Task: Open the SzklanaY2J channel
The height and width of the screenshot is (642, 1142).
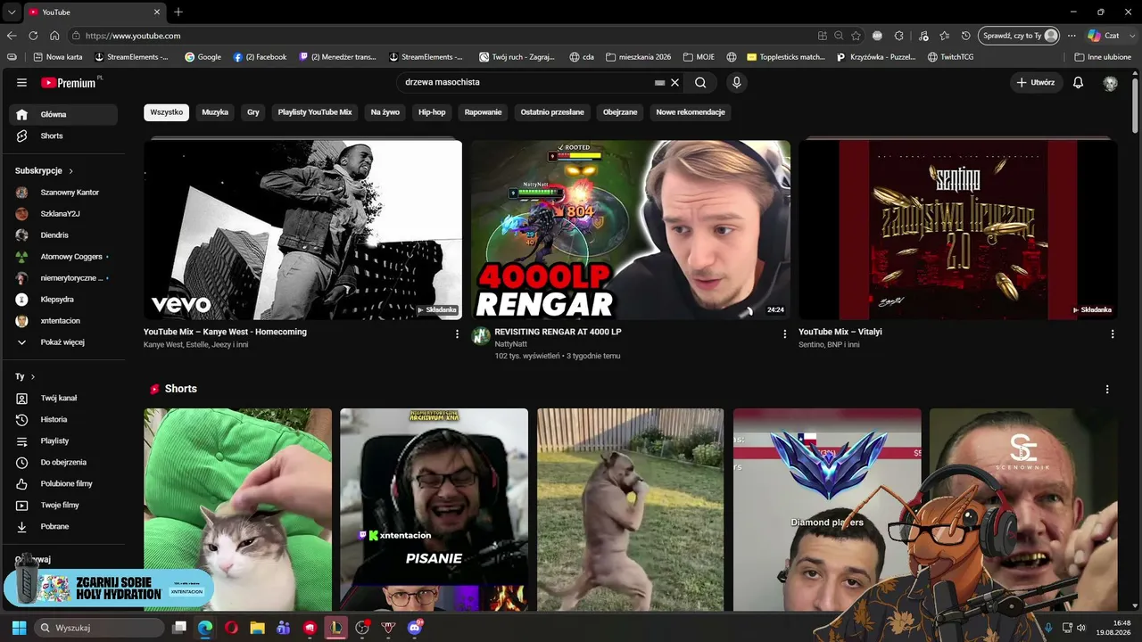Action: coord(63,213)
